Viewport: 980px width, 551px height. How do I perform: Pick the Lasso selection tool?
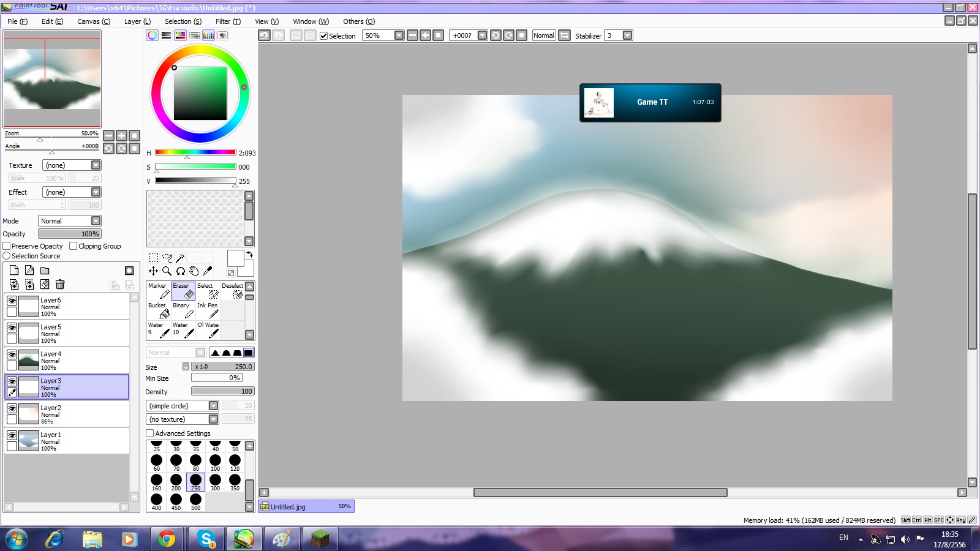(x=167, y=258)
